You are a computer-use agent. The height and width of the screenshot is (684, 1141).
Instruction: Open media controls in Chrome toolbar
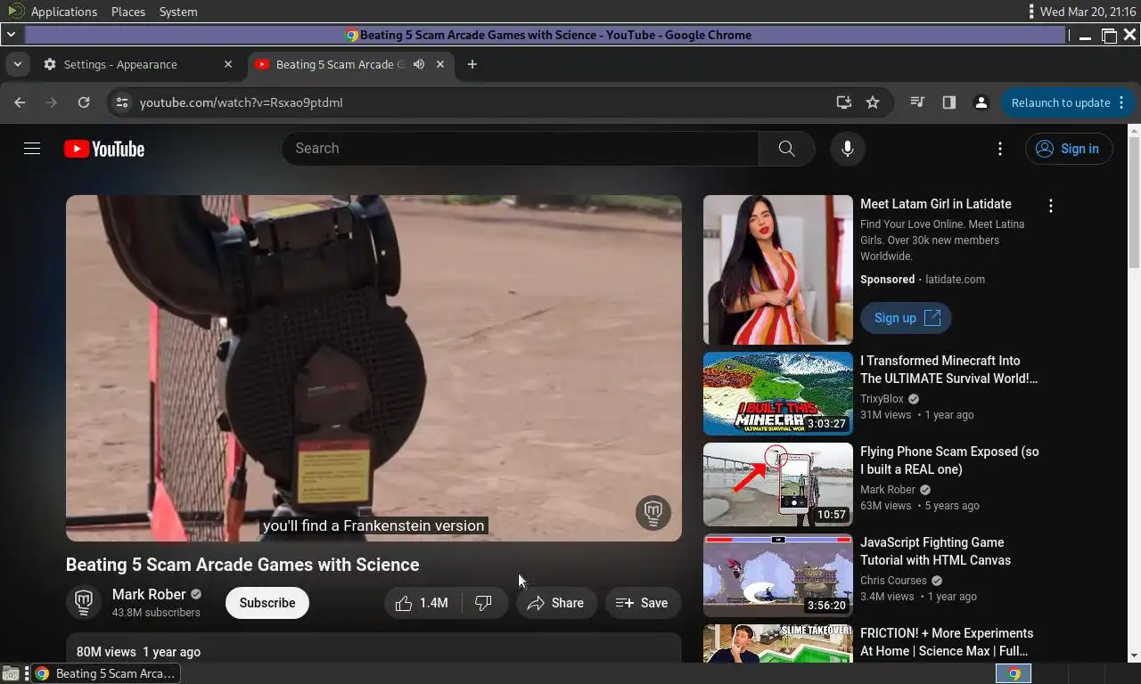coord(916,102)
